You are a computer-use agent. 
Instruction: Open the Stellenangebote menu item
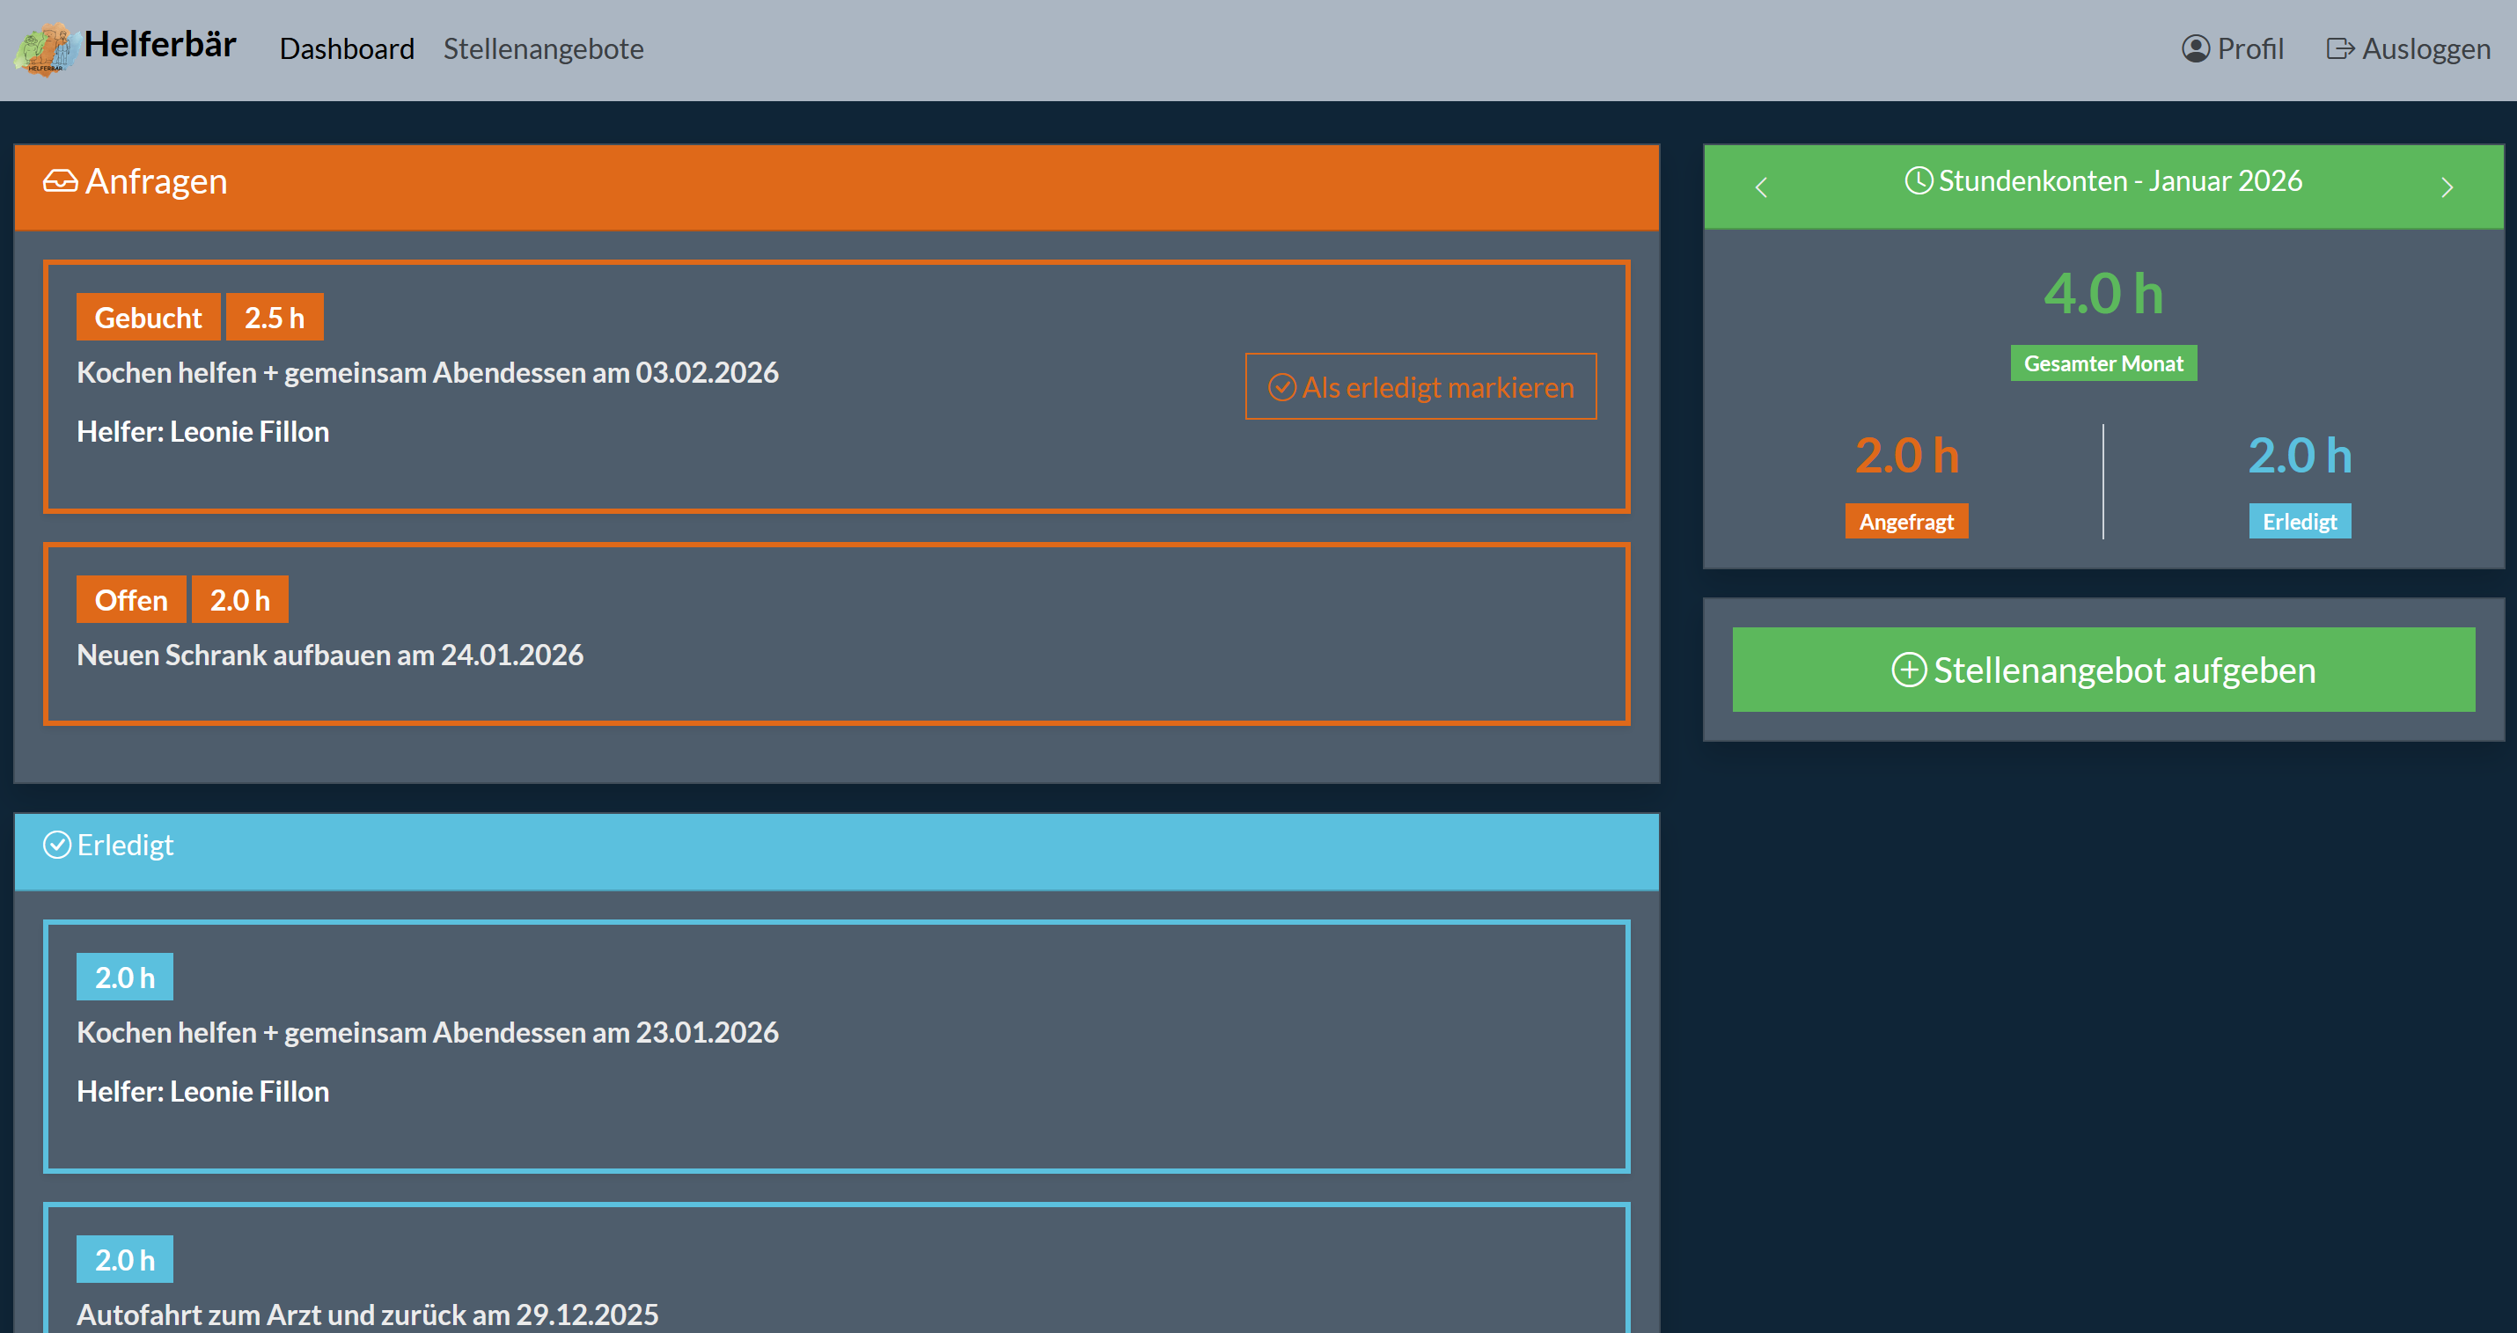pos(543,48)
